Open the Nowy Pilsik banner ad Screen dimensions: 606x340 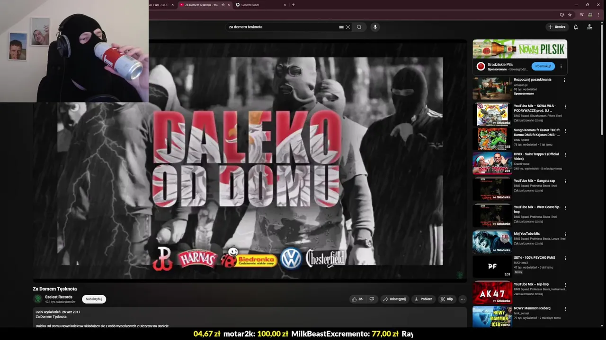point(520,49)
